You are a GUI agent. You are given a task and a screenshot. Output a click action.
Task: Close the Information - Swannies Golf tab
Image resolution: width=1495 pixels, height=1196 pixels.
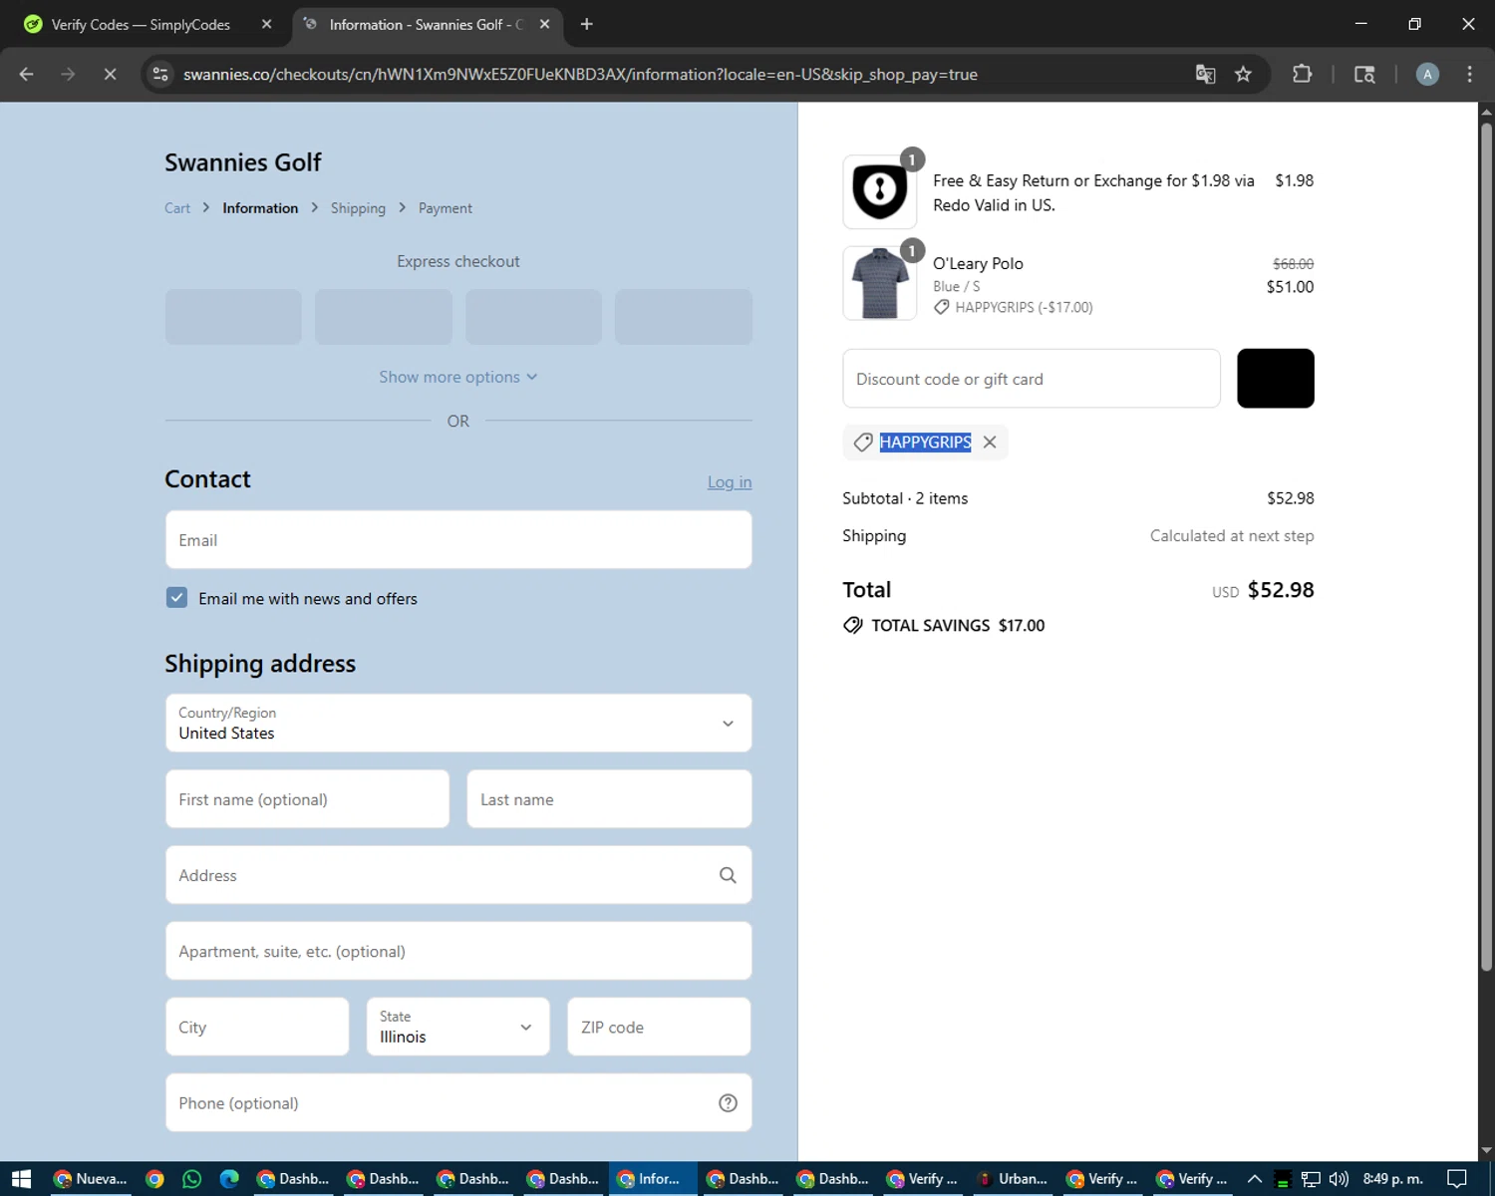(x=544, y=24)
